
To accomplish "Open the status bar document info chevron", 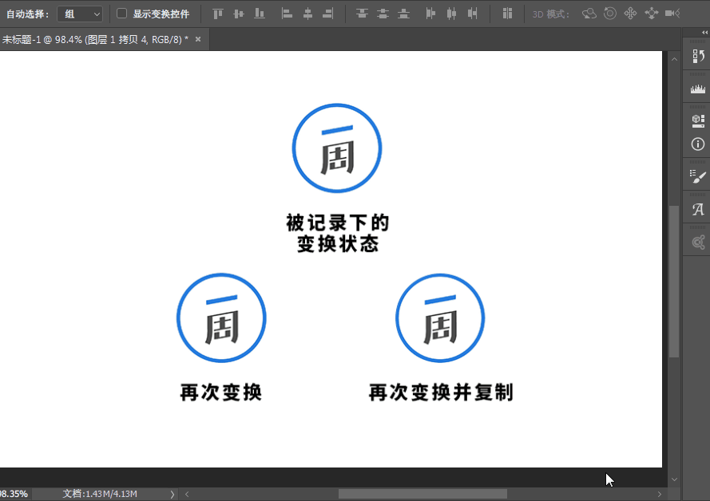I will [x=172, y=493].
